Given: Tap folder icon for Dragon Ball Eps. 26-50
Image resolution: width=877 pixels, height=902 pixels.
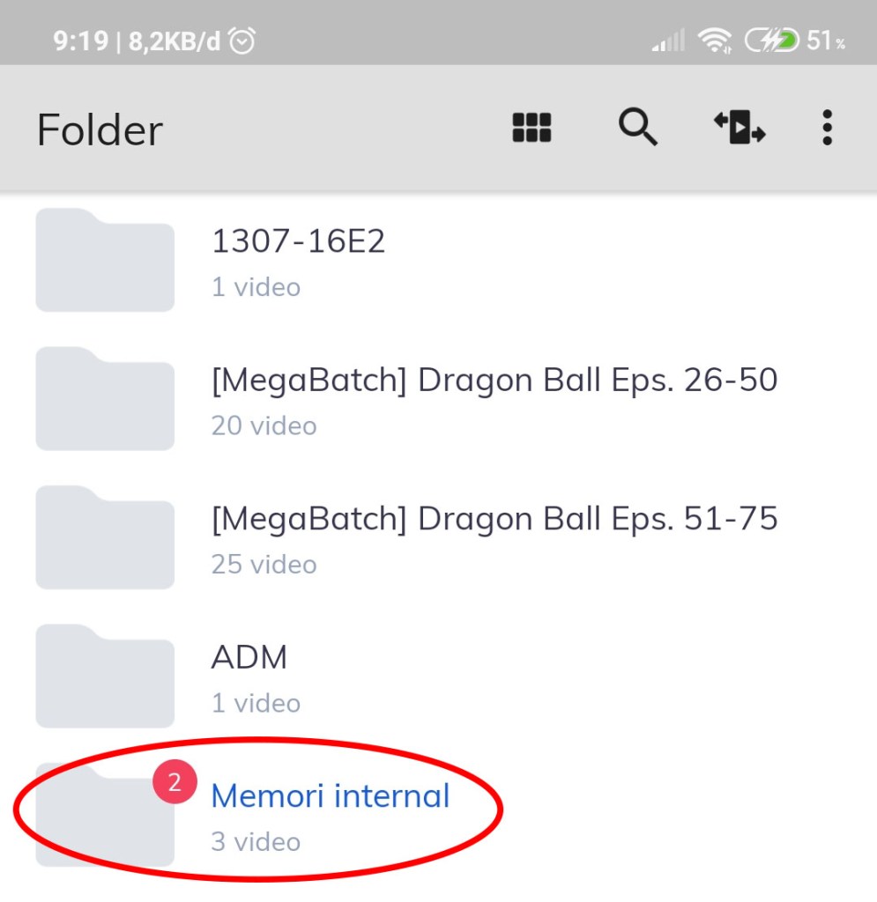Looking at the screenshot, I should click(105, 399).
